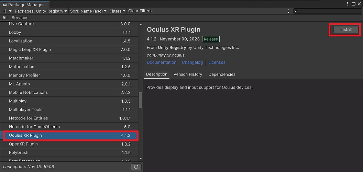The height and width of the screenshot is (172, 363).
Task: Switch to the All tab
Action: (x=5, y=18)
